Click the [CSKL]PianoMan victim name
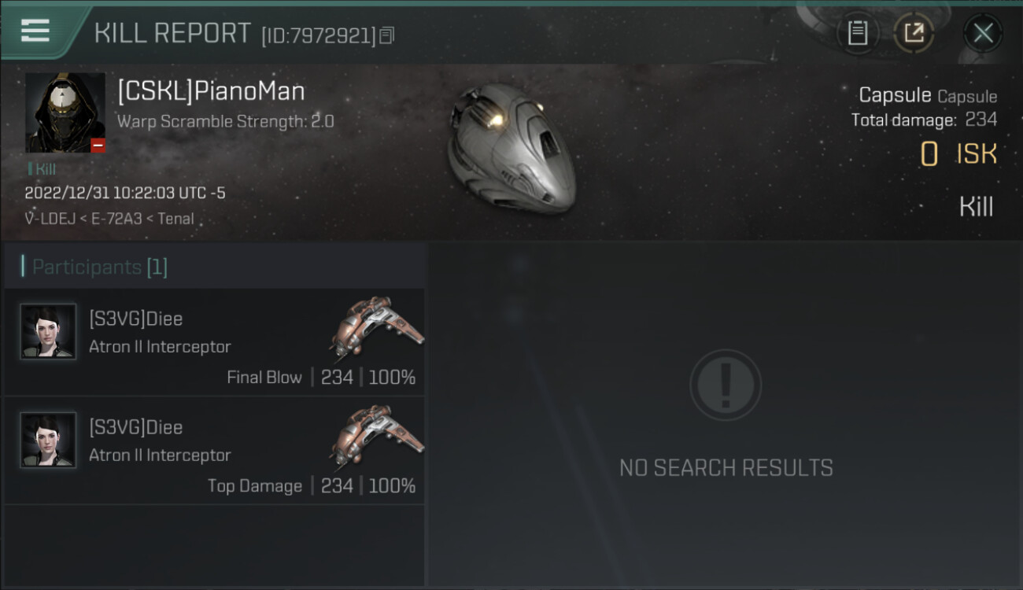The width and height of the screenshot is (1023, 590). pyautogui.click(x=211, y=91)
